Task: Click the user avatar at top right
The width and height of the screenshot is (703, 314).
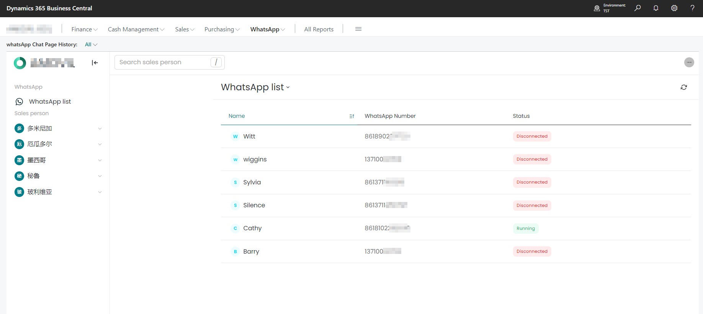Action: tap(689, 62)
